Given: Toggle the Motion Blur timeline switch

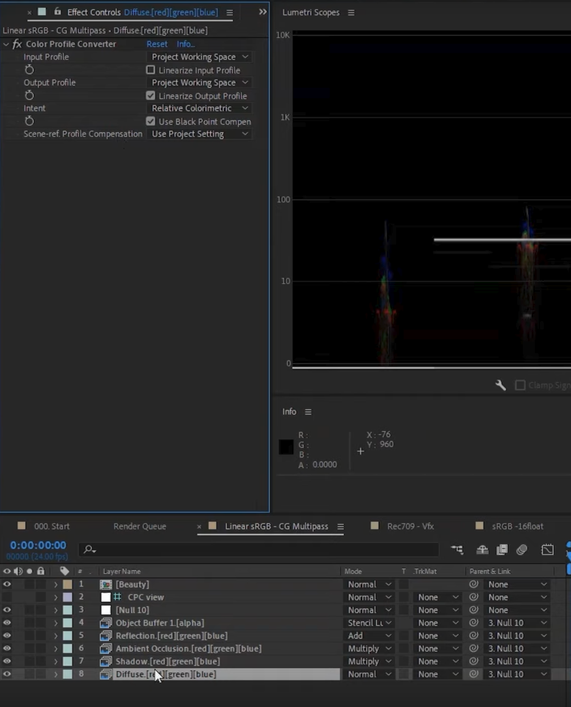Looking at the screenshot, I should pos(522,550).
